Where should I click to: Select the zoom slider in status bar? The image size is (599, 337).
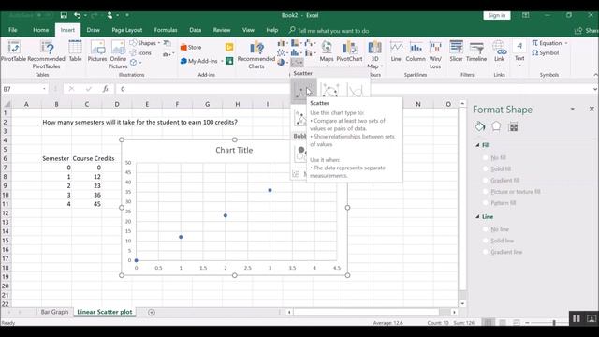tap(554, 322)
